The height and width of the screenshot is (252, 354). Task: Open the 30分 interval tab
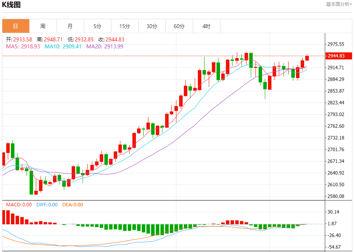pyautogui.click(x=152, y=26)
